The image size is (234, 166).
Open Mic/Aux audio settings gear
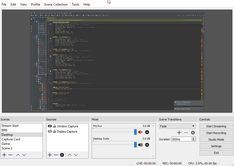pos(147,132)
